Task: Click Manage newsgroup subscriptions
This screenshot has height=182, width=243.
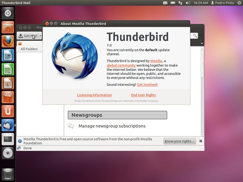Action: pyautogui.click(x=112, y=126)
